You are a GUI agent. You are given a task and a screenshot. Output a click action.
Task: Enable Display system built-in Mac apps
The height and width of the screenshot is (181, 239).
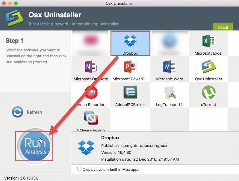(79, 169)
